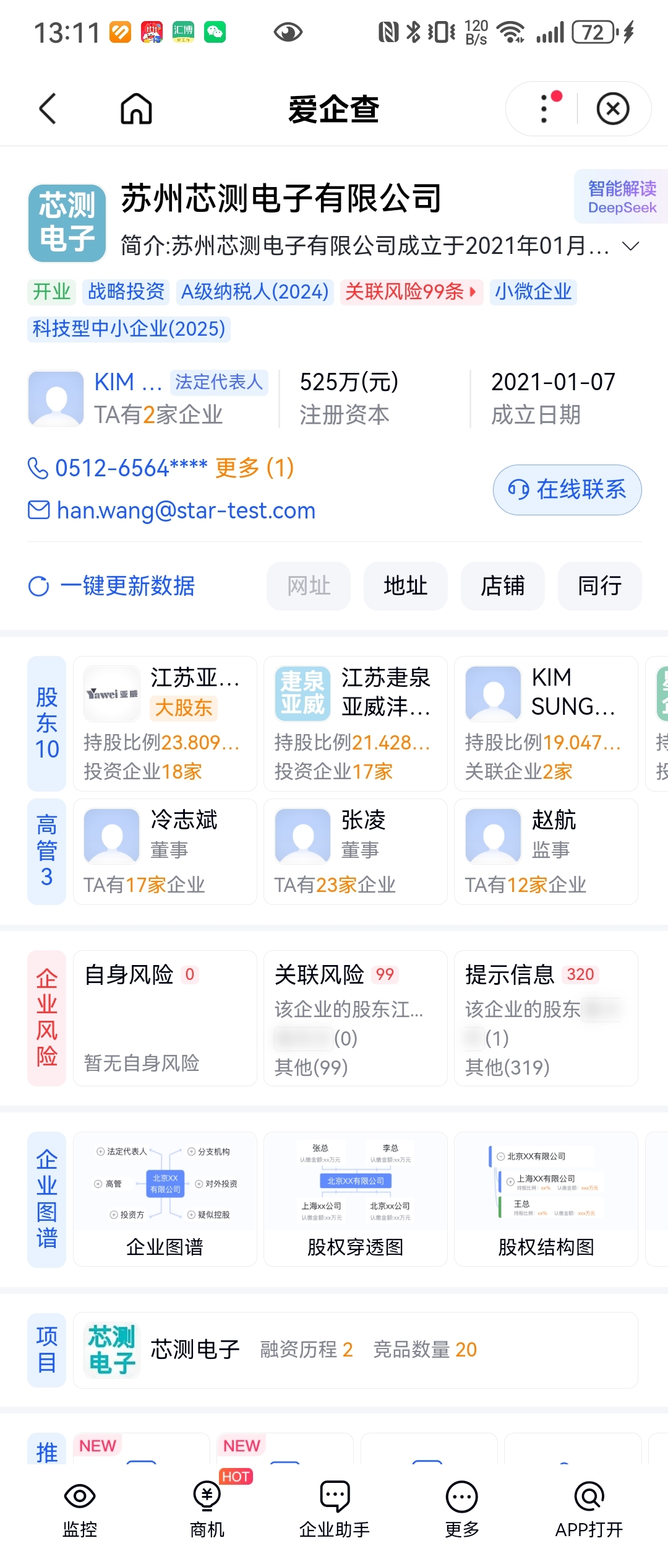Open the 高管 3 section label
This screenshot has height=1551, width=668.
click(x=47, y=852)
